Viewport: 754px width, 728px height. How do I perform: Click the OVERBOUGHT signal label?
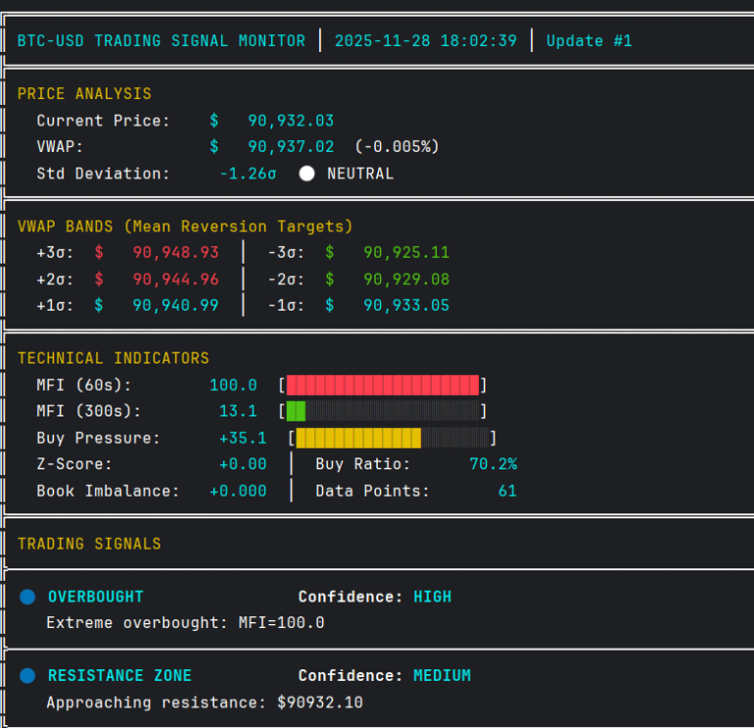point(95,597)
